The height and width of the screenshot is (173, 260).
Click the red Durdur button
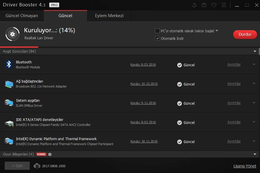click(x=245, y=34)
